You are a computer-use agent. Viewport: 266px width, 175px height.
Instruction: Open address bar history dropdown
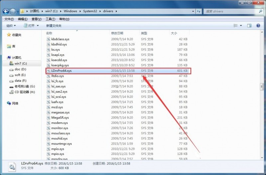193,11
